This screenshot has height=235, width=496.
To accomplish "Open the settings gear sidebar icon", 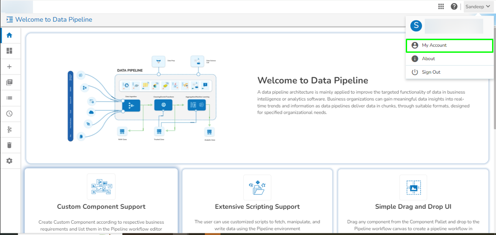I will [10, 161].
